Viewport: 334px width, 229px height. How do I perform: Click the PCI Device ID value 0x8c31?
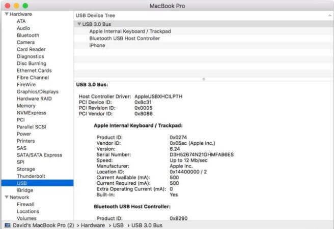click(143, 102)
